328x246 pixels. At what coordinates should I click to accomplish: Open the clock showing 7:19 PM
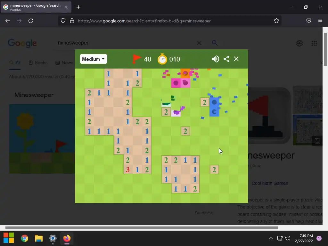[x=304, y=238]
